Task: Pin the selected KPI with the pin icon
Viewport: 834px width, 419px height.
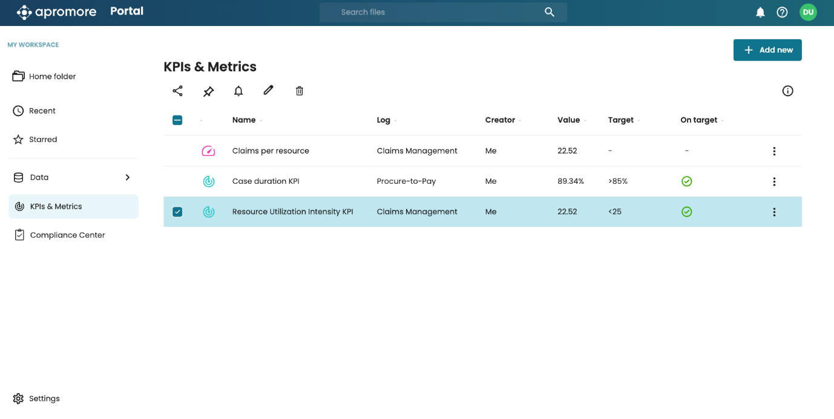Action: coord(208,91)
